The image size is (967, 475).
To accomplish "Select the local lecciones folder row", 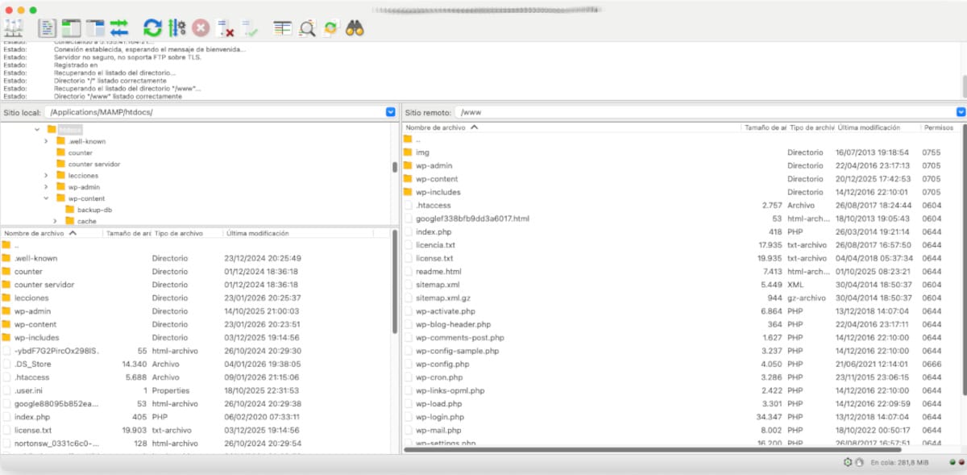I will click(195, 298).
